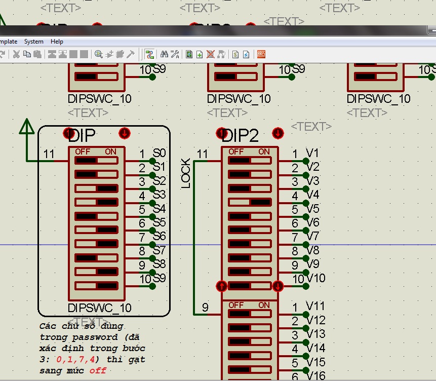Toggle the S0 switch on the DIP component
The image size is (436, 381).
click(96, 161)
